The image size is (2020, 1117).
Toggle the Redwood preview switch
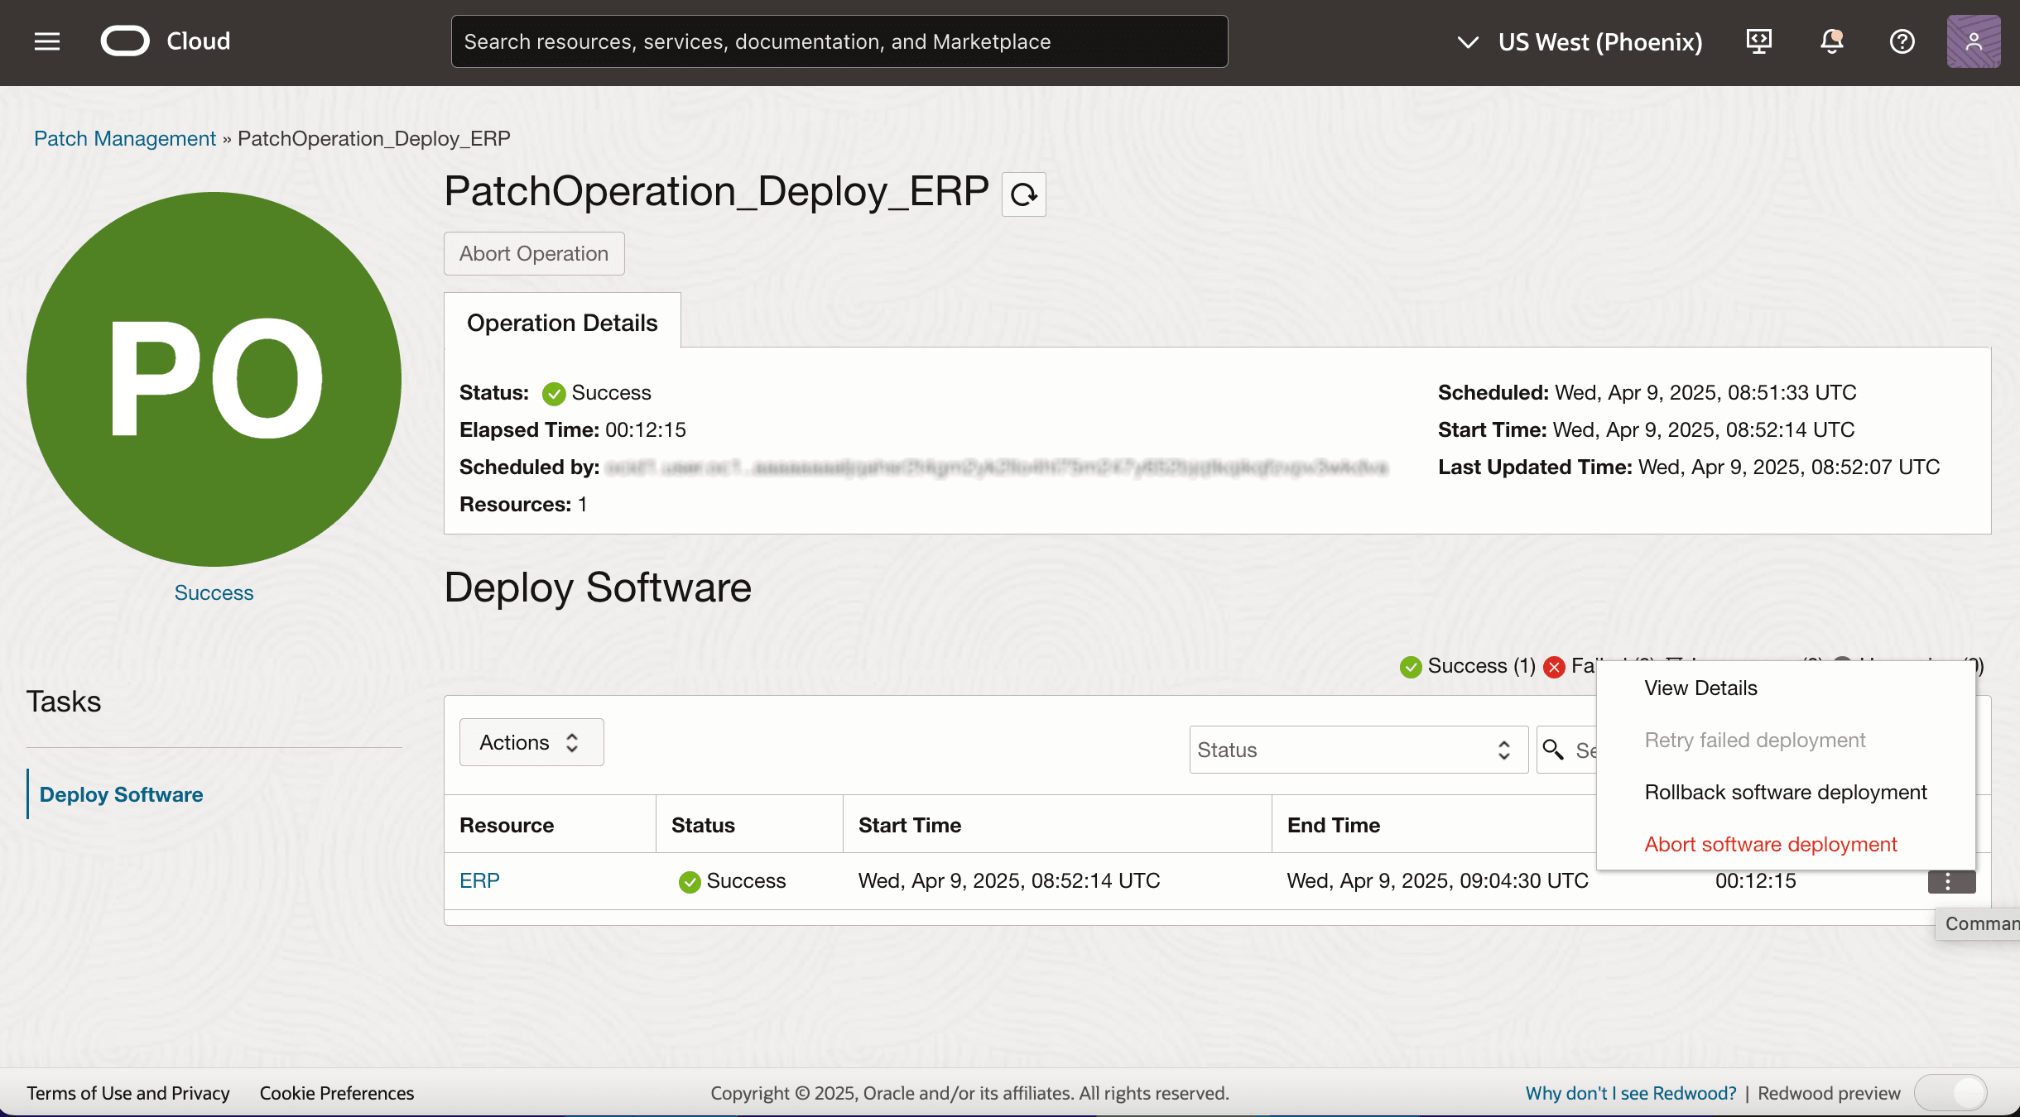coord(1951,1092)
